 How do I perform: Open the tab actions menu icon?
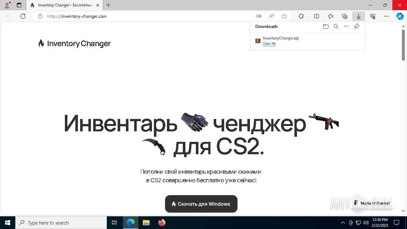[x=19, y=5]
